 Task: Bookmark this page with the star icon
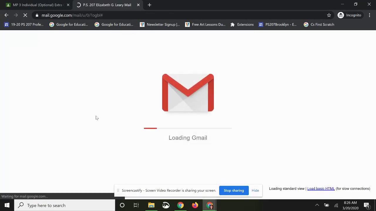329,15
